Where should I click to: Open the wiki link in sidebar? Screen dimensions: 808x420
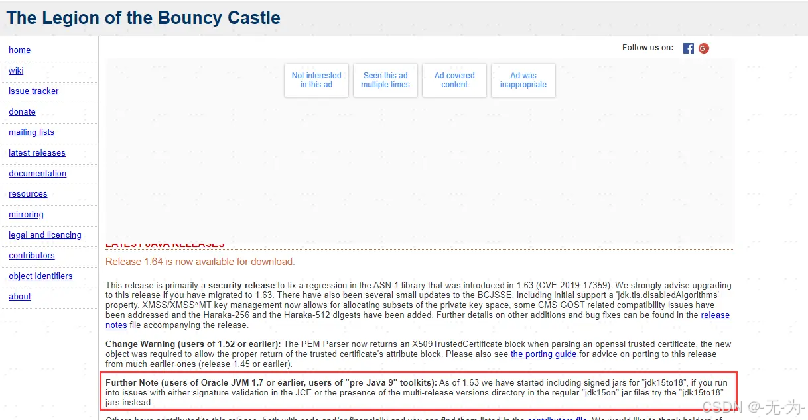point(16,71)
